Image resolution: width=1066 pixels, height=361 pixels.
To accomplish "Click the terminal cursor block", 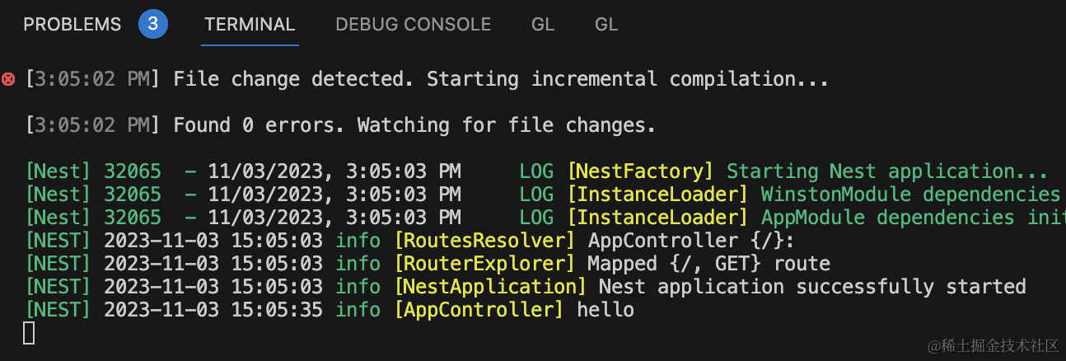I will click(x=29, y=333).
